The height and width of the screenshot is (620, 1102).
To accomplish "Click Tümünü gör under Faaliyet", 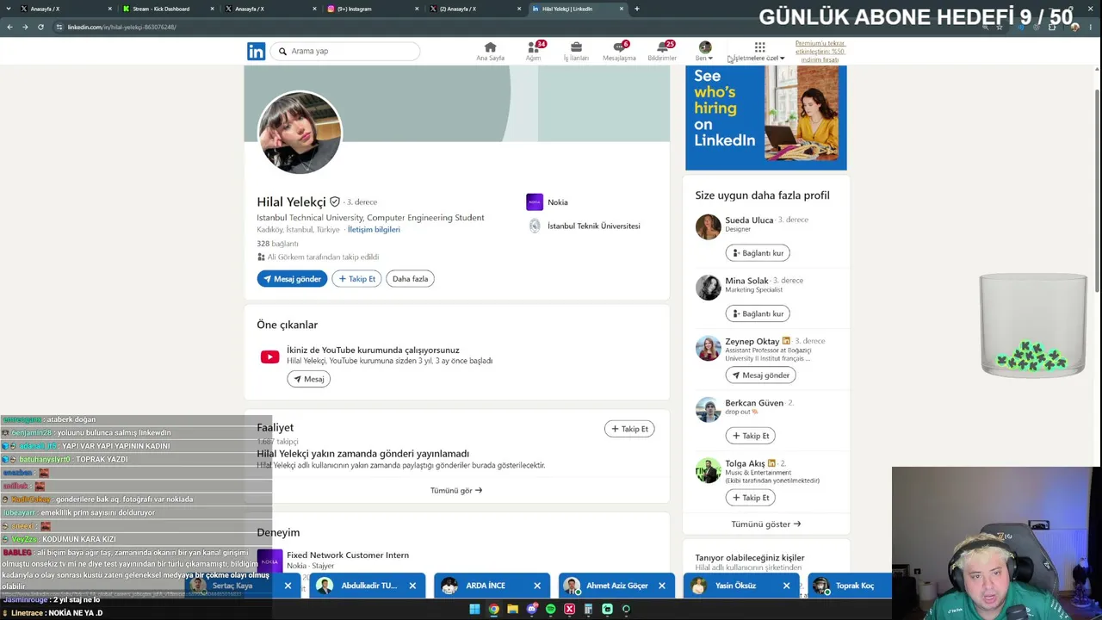I will click(x=456, y=491).
